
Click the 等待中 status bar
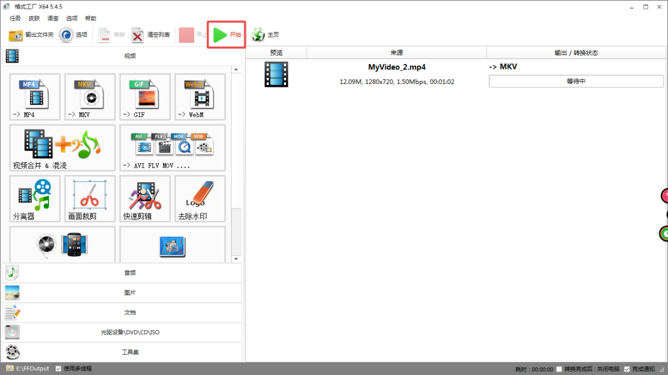point(576,81)
